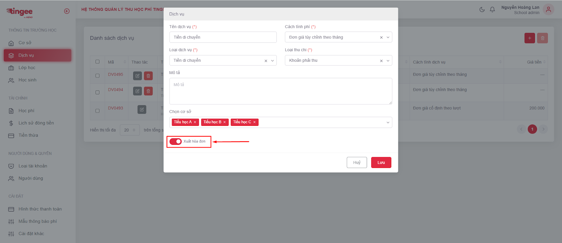
Task: Clear the Cách tính phí selection
Action: tap(381, 38)
